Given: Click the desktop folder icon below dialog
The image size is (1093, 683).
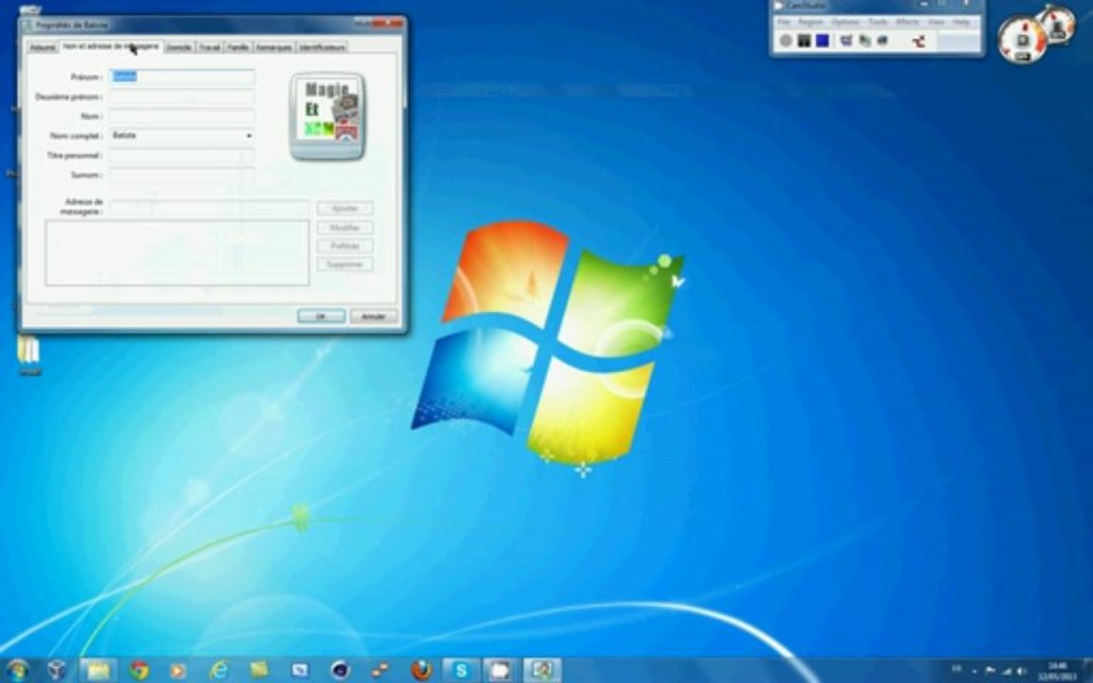Looking at the screenshot, I should 29,356.
